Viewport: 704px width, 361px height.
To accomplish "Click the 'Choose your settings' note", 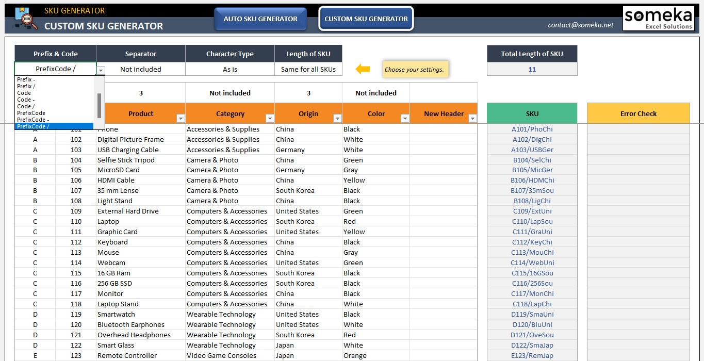I will [x=415, y=69].
